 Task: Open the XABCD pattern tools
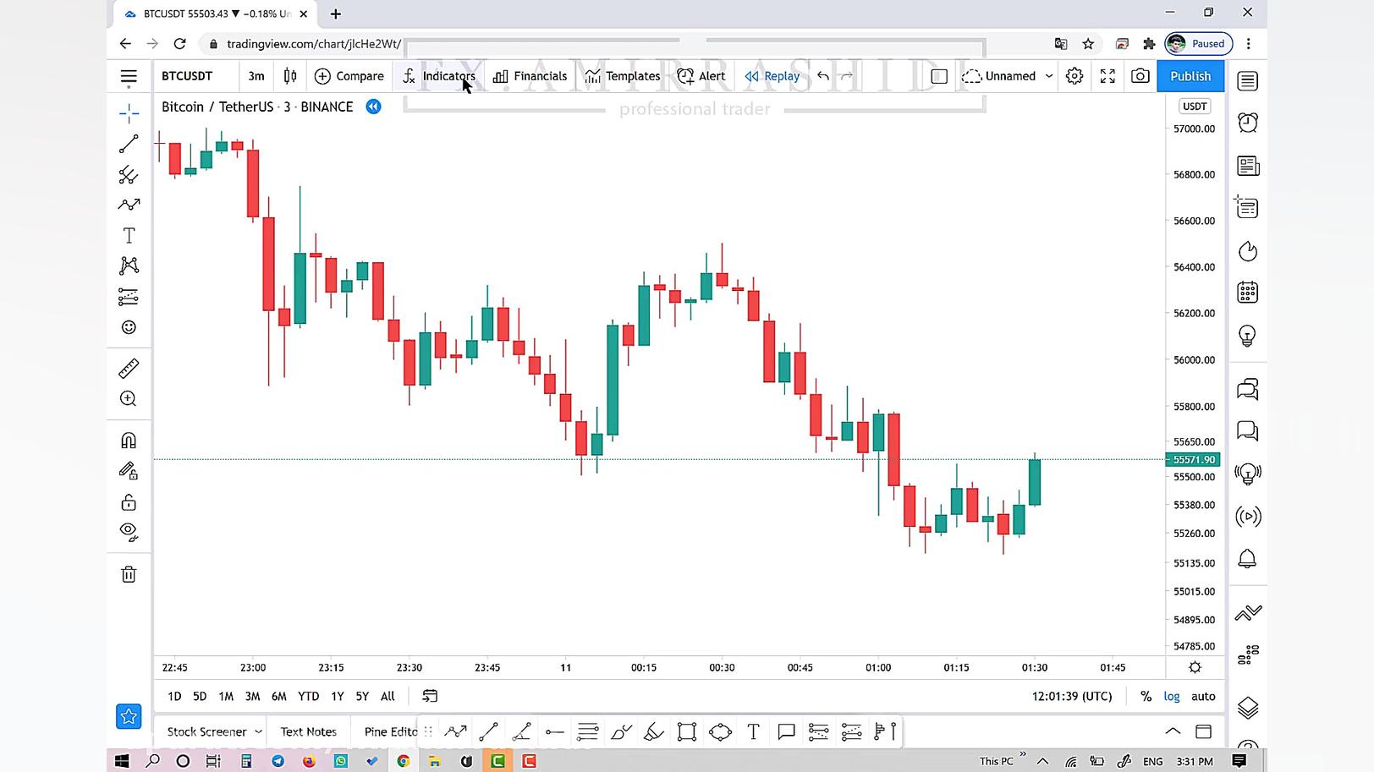[x=129, y=266]
